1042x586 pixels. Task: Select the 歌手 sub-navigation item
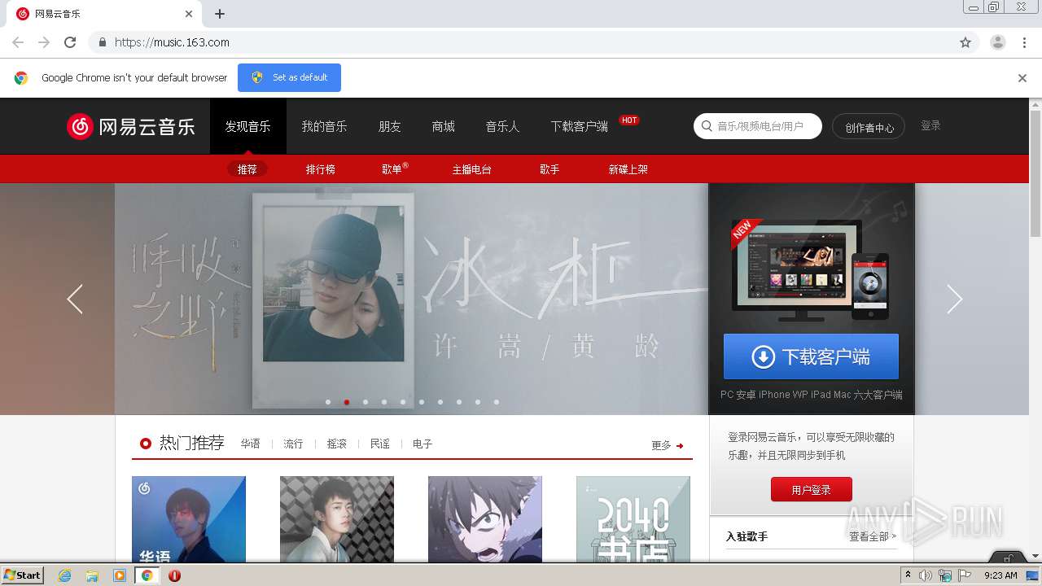(549, 169)
